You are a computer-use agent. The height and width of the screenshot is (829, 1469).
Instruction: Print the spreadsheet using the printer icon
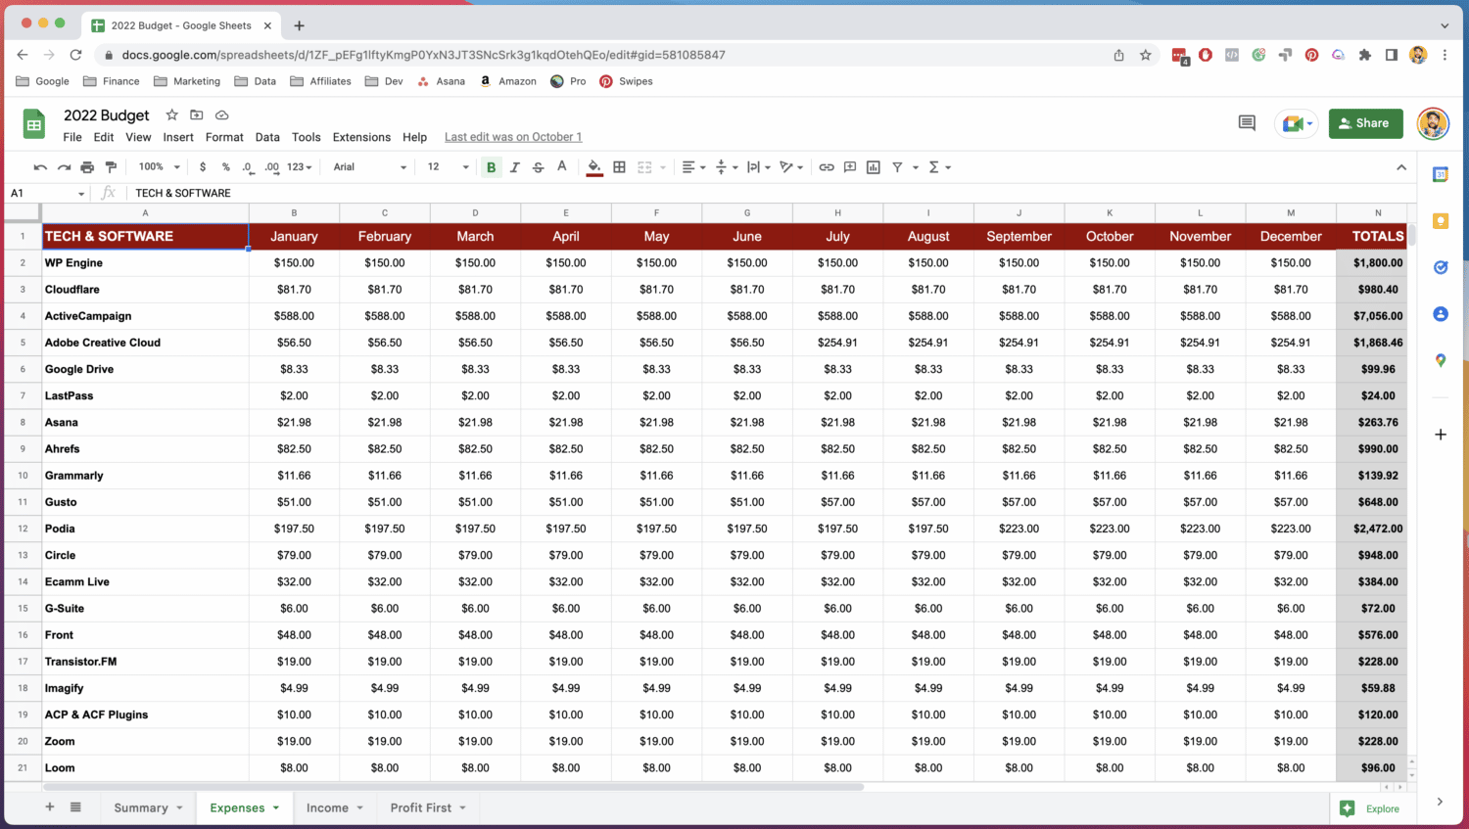[87, 167]
